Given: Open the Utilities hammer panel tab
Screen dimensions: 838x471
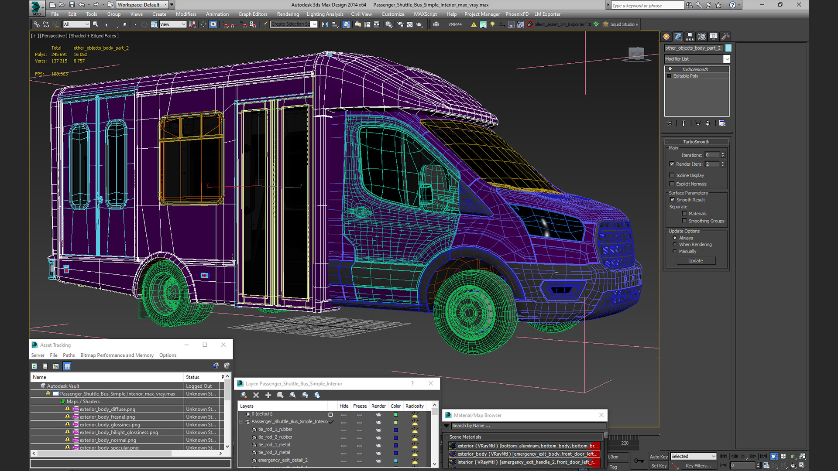Looking at the screenshot, I should [x=725, y=37].
